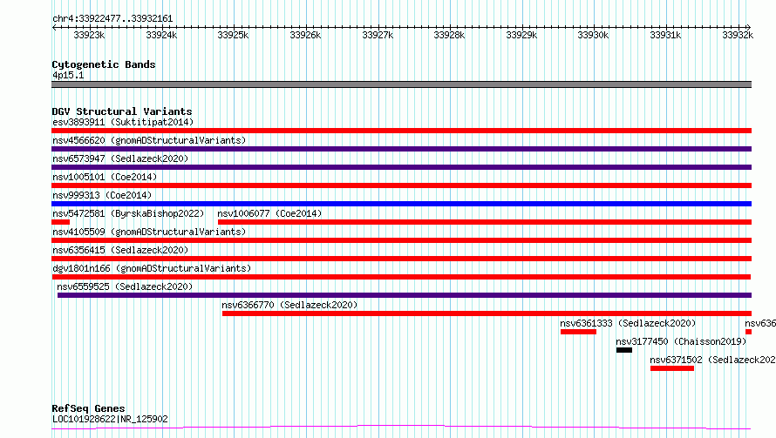Screen dimensions: 776x438
Task: Select the red nsv1005101 variant bar
Action: 401,185
